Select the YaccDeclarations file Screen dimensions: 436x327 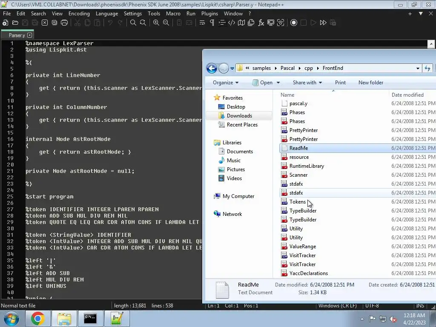pos(308,273)
